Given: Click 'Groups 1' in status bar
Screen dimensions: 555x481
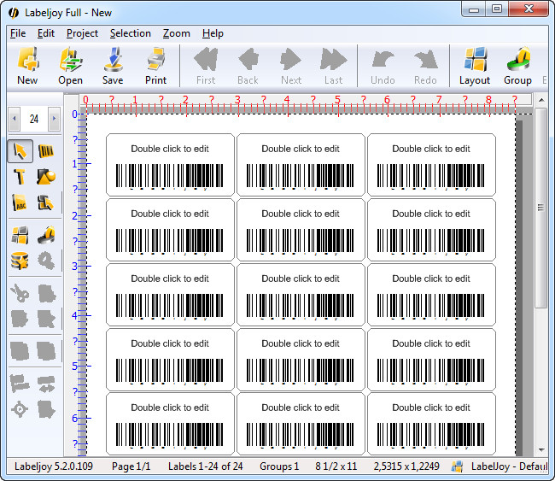Looking at the screenshot, I should click(x=279, y=466).
